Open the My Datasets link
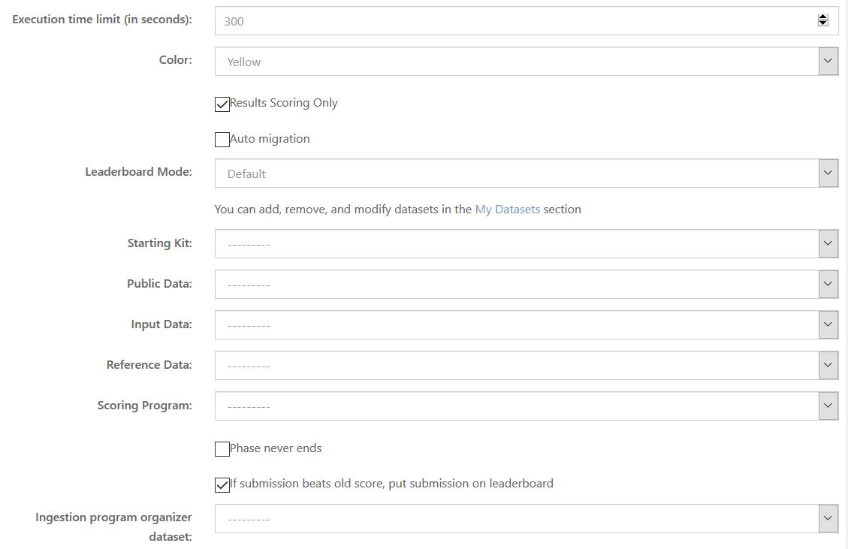The height and width of the screenshot is (549, 848). pos(507,209)
